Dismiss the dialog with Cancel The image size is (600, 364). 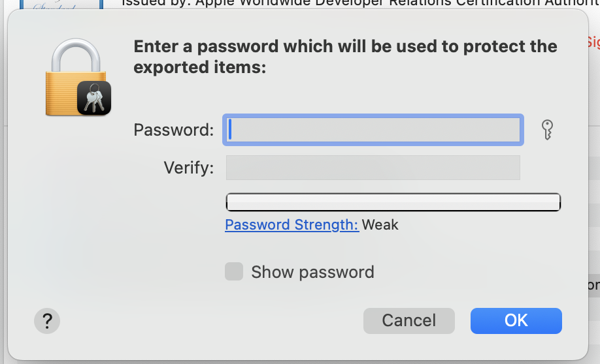coord(409,321)
